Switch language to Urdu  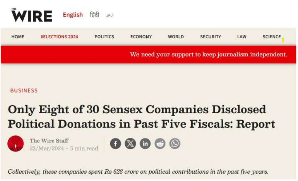[110, 15]
